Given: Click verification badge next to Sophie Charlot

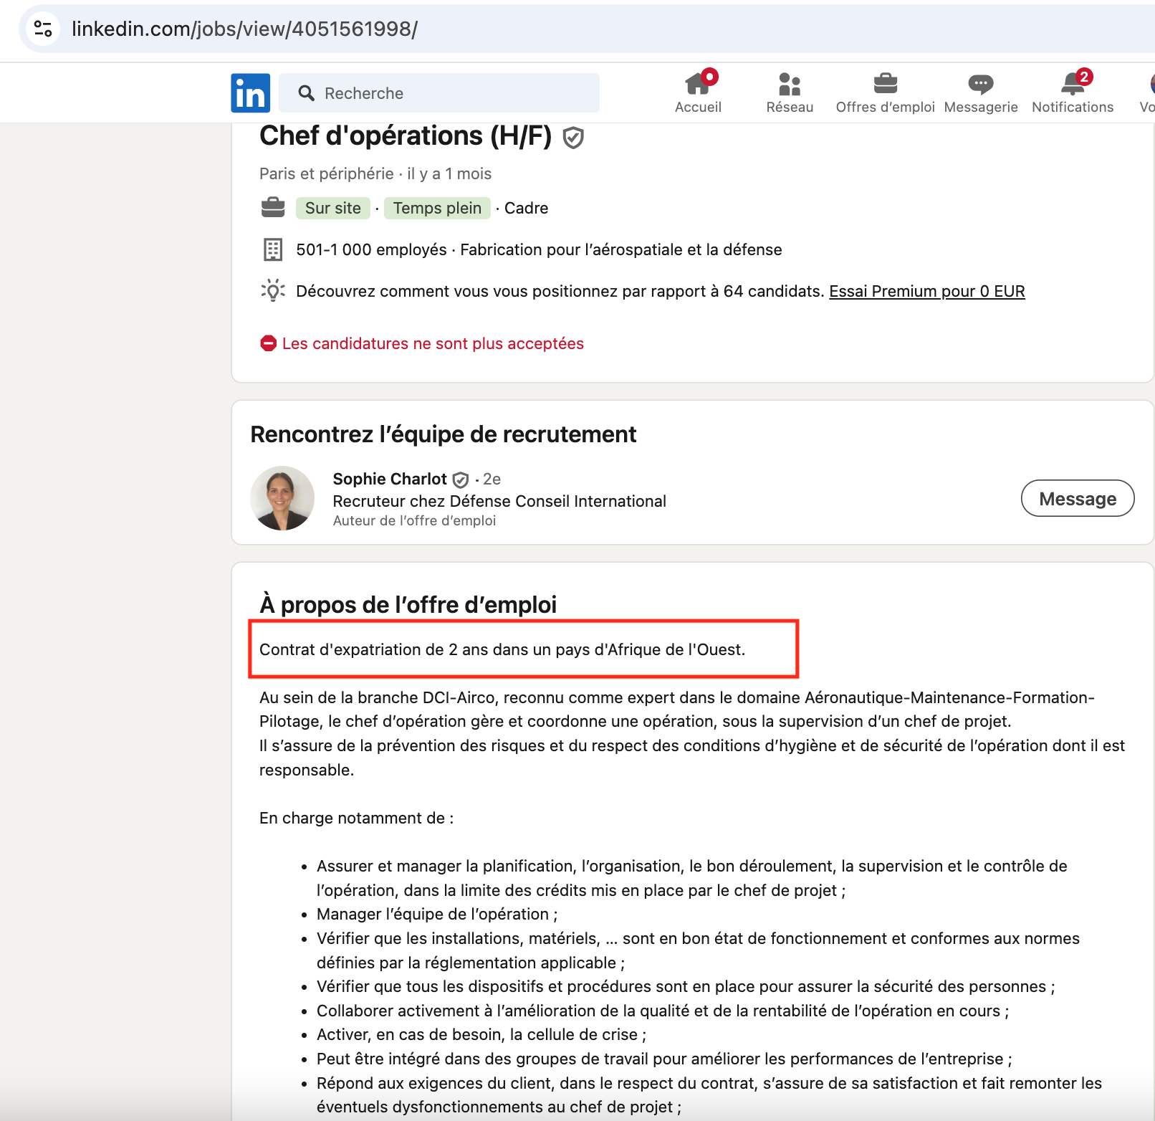Looking at the screenshot, I should [x=461, y=480].
